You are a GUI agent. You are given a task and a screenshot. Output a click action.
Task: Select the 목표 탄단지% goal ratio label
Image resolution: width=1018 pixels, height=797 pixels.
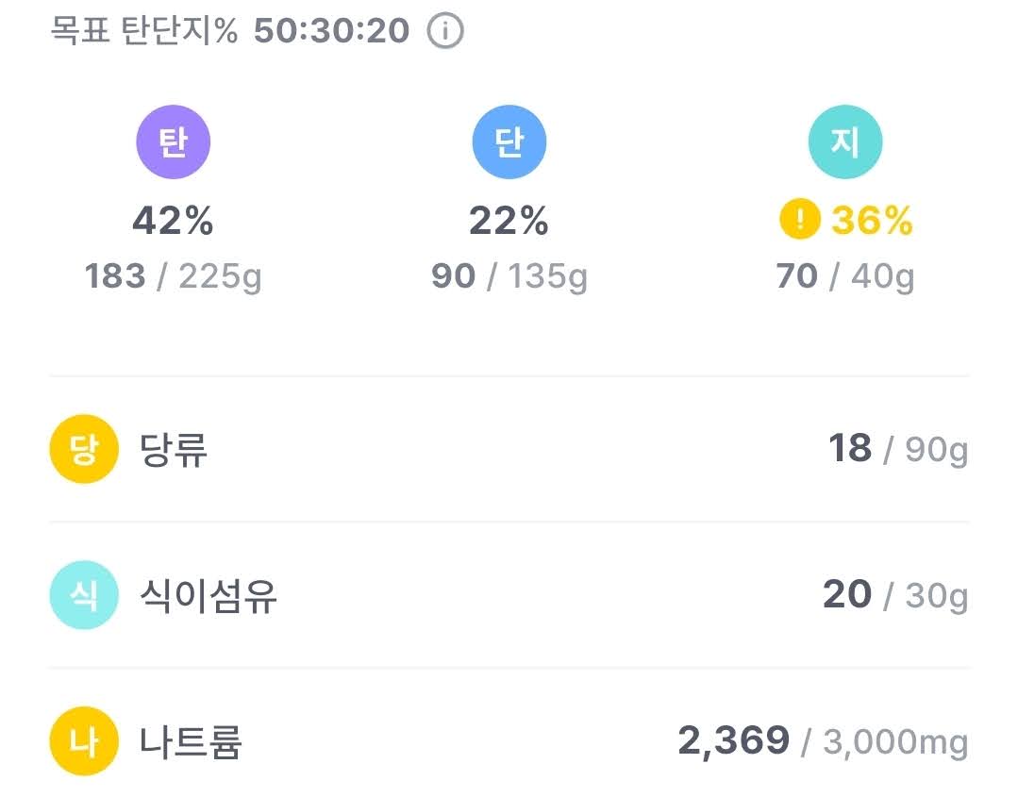coord(144,30)
